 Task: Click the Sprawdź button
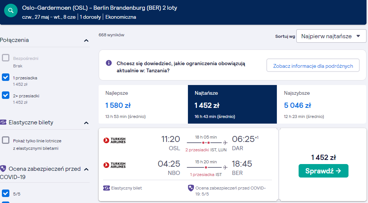click(x=323, y=171)
